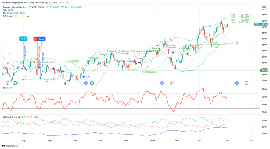Click the red earnings E marker near February
This screenshot has height=149, width=270.
(x=172, y=83)
